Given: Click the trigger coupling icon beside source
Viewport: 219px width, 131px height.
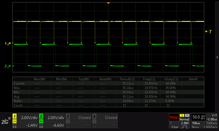Looking at the screenshot, I should coord(187,115).
